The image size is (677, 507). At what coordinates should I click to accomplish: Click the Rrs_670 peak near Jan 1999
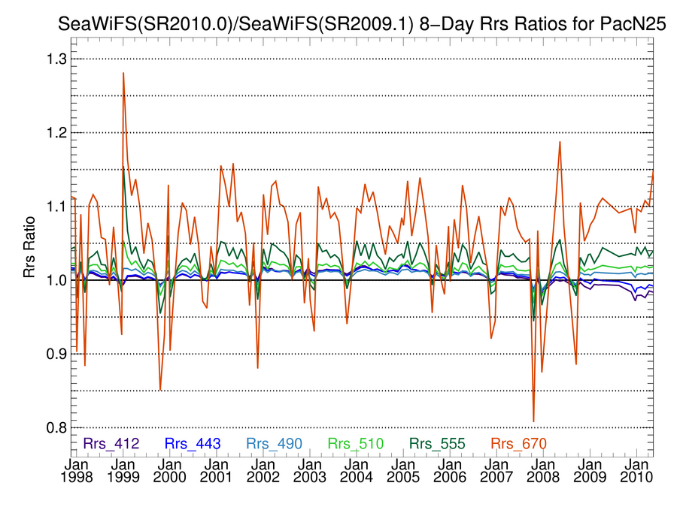coord(123,74)
